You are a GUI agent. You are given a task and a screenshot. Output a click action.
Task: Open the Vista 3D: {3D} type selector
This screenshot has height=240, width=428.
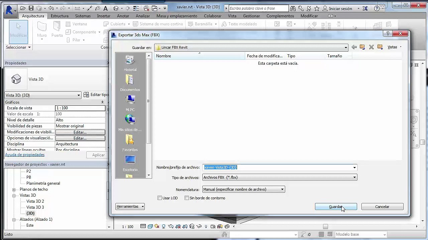pos(43,95)
